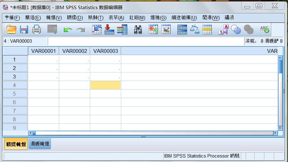Open the Analyze (A) menu

coord(116,18)
